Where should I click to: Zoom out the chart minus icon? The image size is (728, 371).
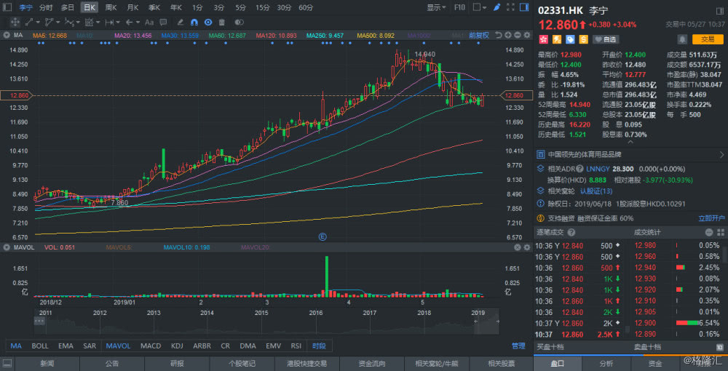click(x=517, y=35)
